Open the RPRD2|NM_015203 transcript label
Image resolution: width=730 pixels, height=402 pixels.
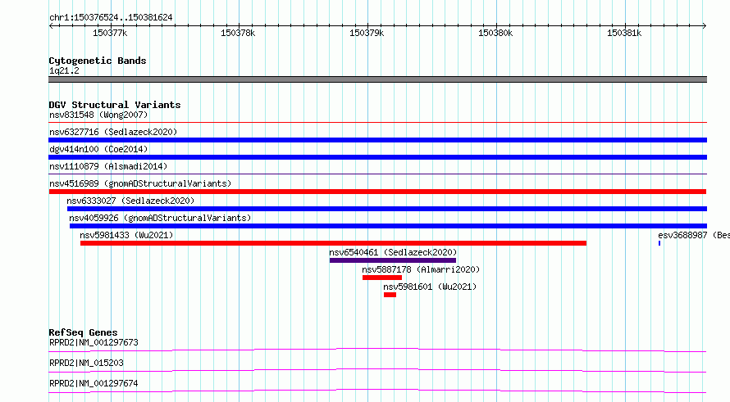[x=87, y=363]
